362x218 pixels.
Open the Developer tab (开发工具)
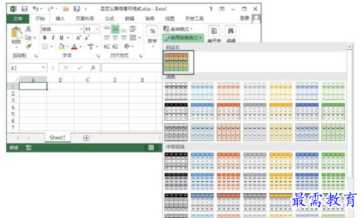click(x=194, y=19)
